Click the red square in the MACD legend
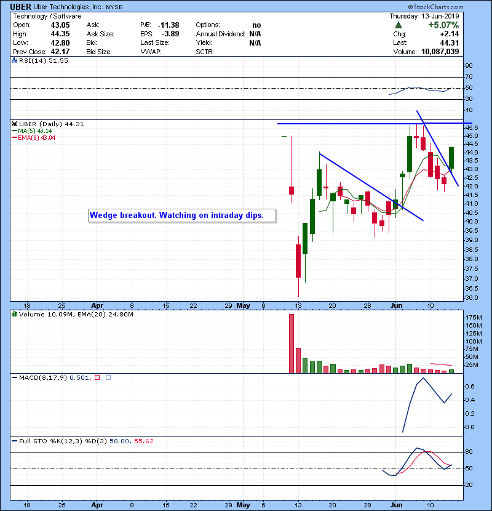Viewport: 492px width, 511px height. click(x=97, y=377)
